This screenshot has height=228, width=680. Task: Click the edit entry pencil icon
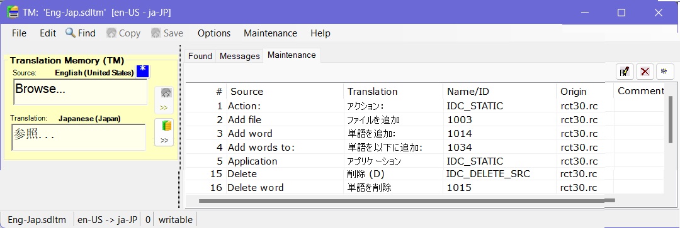(x=625, y=72)
